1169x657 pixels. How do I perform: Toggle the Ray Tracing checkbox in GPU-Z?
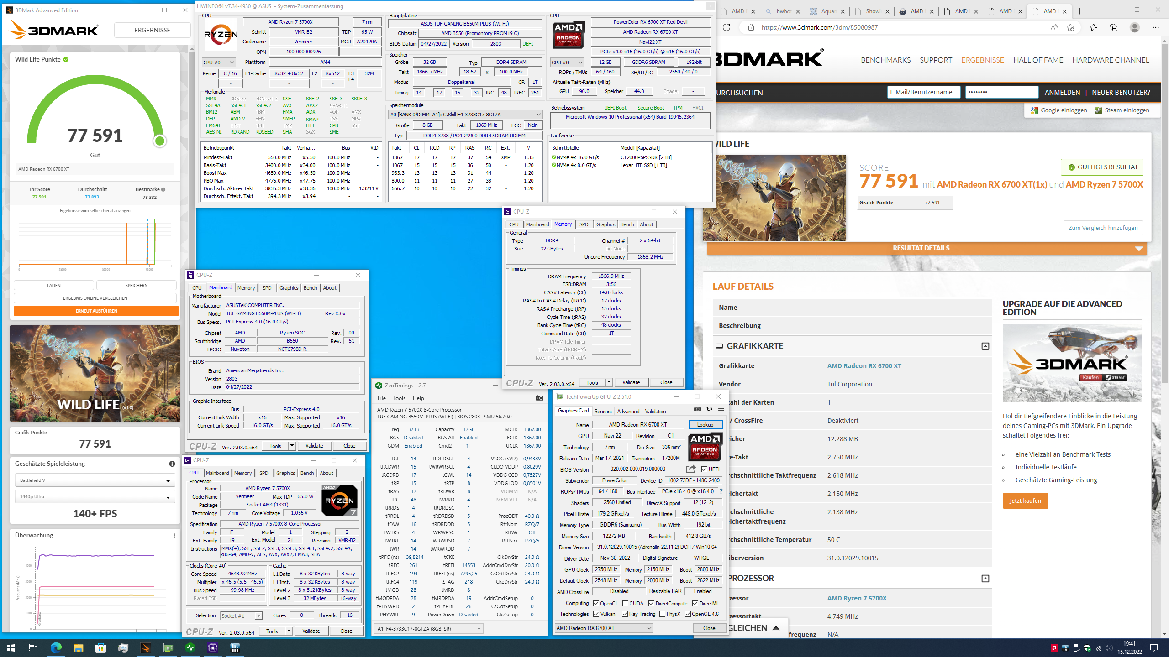[625, 614]
